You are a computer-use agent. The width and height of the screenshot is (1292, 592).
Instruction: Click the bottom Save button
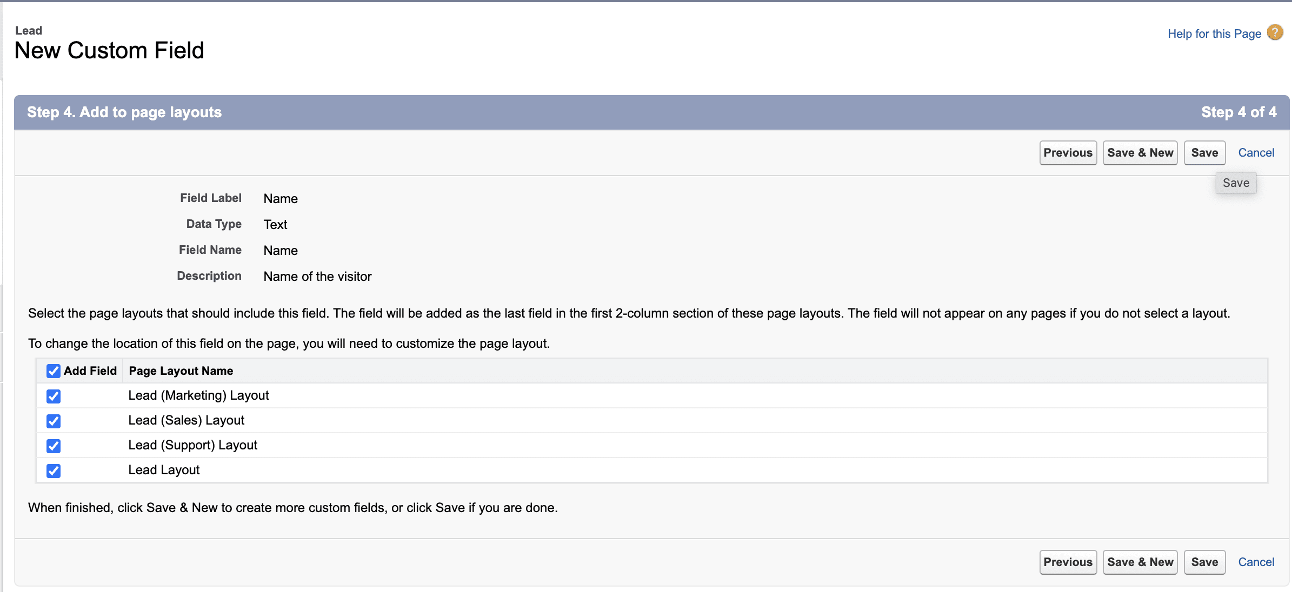click(x=1204, y=562)
